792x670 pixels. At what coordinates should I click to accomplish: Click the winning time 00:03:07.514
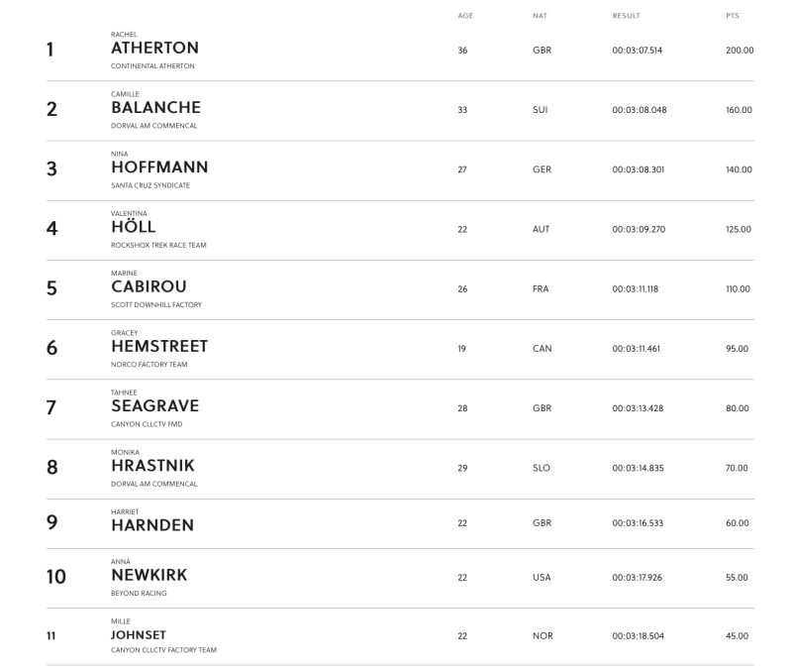(639, 51)
